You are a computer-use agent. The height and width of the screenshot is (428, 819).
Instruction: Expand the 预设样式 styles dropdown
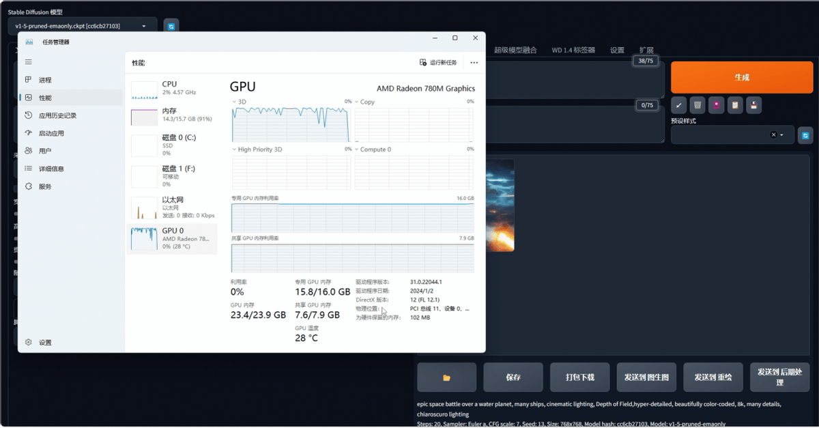coord(782,135)
